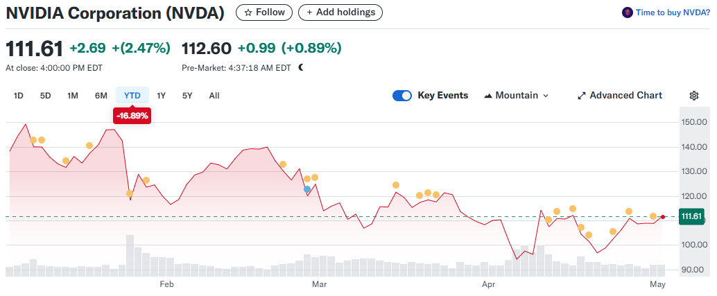Select the 1M range tab
The image size is (717, 296).
[73, 96]
